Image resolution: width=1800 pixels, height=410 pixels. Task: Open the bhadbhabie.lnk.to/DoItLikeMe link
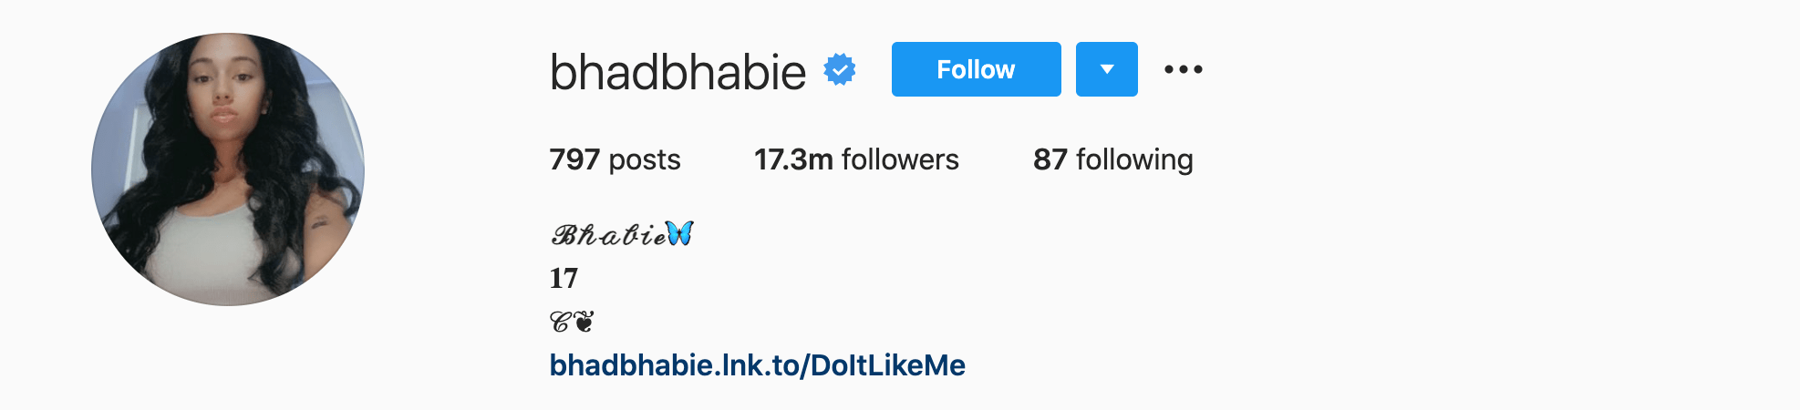click(x=758, y=365)
